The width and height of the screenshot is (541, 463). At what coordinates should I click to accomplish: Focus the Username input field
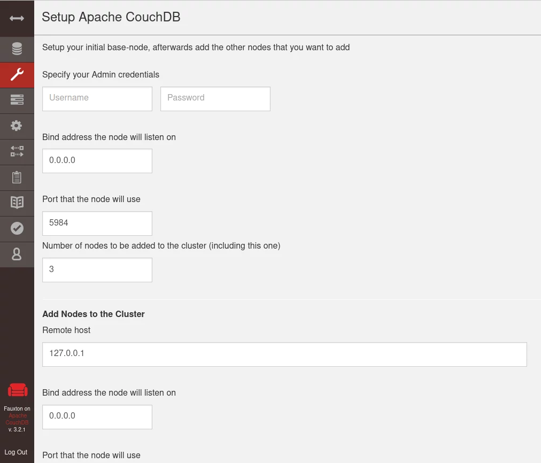97,98
